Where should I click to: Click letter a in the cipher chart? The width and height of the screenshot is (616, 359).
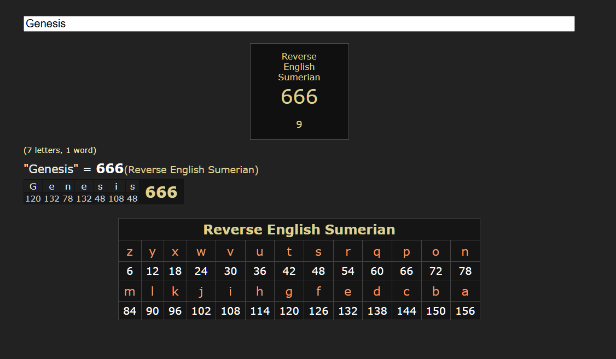465,291
